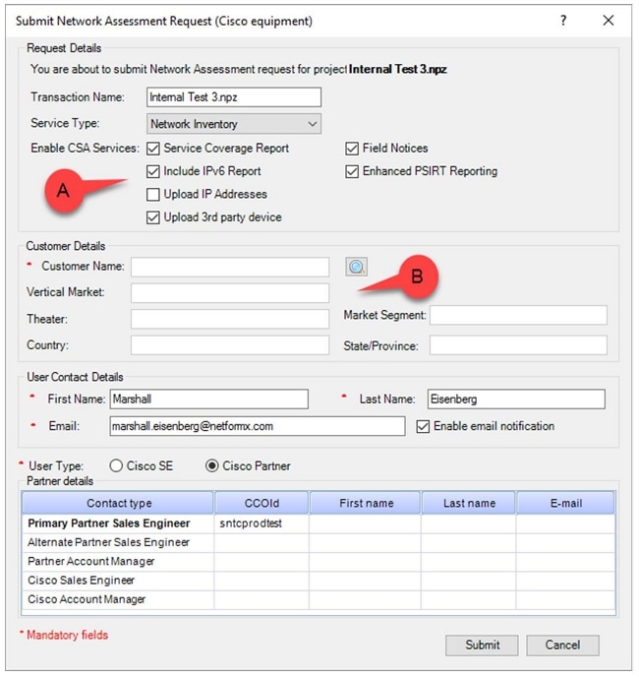Click the E-mail column header

coord(565,503)
